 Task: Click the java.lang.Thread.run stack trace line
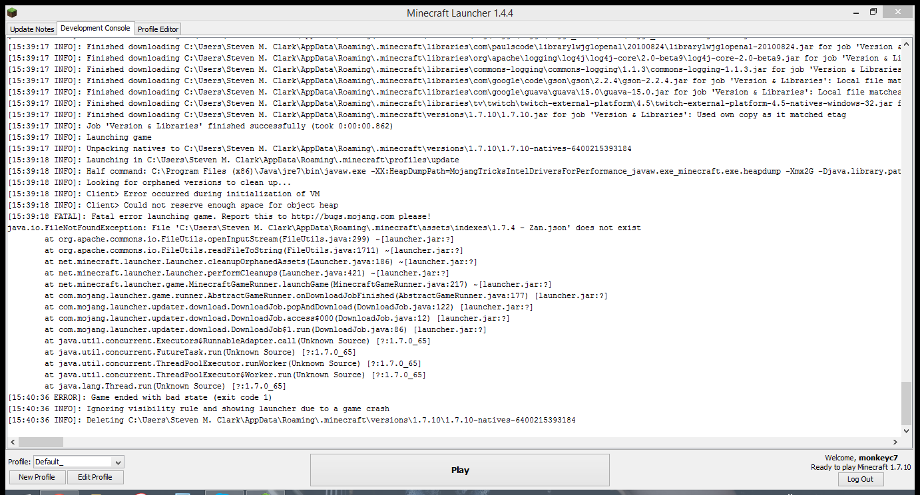point(166,386)
